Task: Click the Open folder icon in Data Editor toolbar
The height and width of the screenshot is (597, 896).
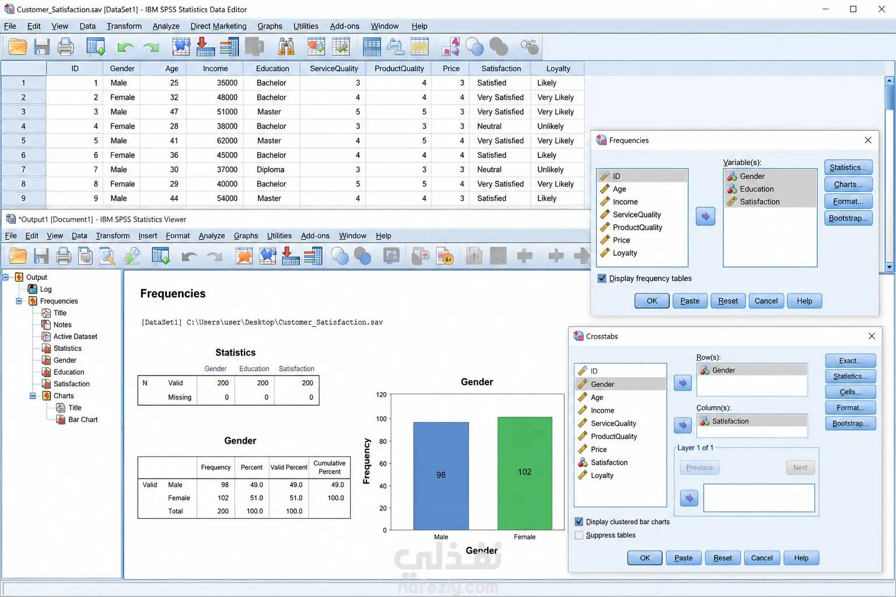Action: 17,47
